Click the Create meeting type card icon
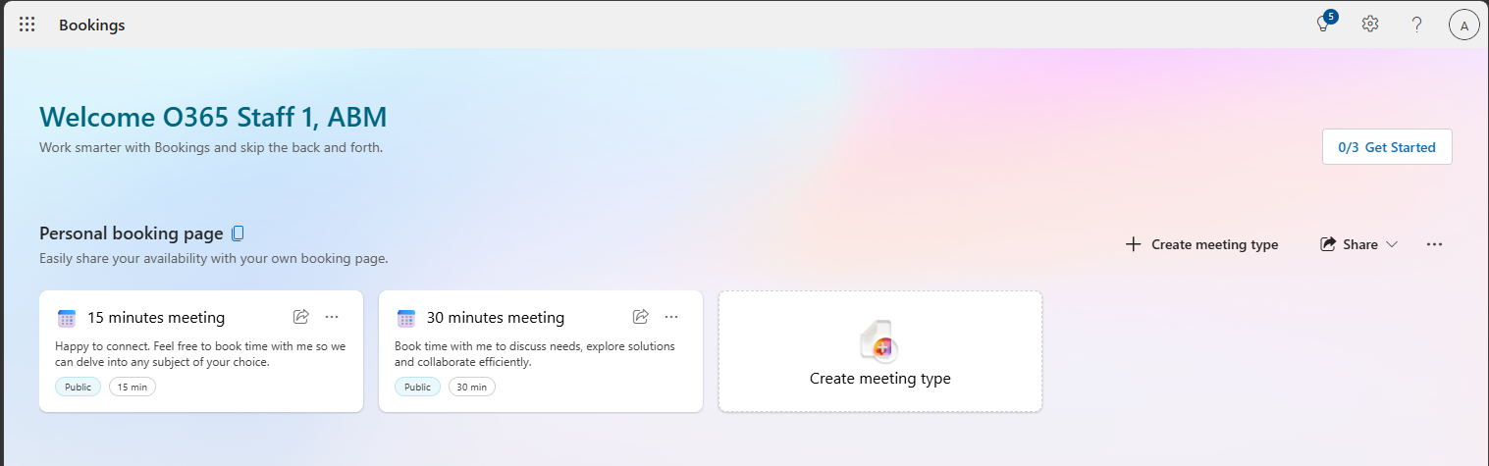The image size is (1489, 466). pyautogui.click(x=879, y=341)
